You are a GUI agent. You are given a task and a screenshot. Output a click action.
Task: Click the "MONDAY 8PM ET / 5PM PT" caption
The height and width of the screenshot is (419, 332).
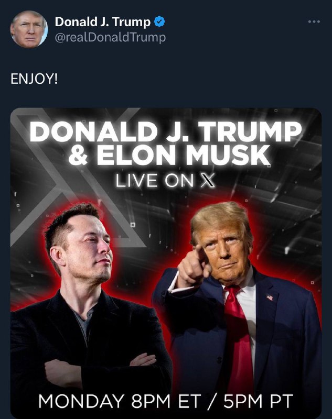click(166, 401)
